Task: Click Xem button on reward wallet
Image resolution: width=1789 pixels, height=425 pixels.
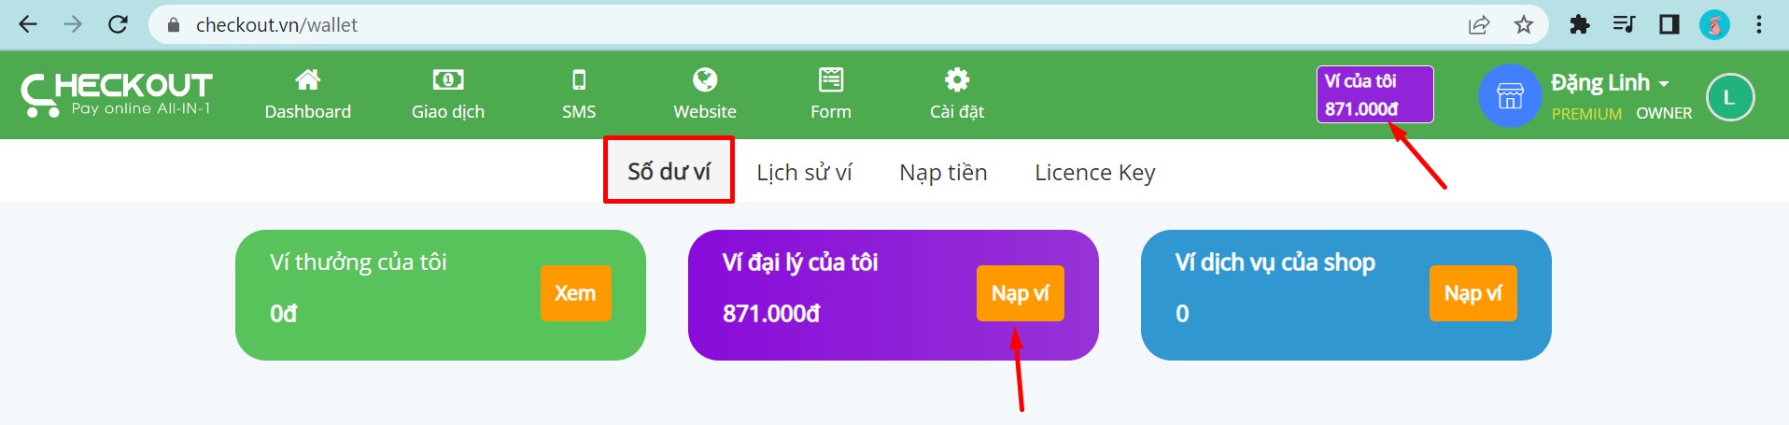Action: (x=575, y=293)
